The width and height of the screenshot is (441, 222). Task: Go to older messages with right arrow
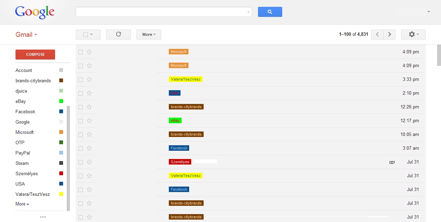[x=389, y=34]
